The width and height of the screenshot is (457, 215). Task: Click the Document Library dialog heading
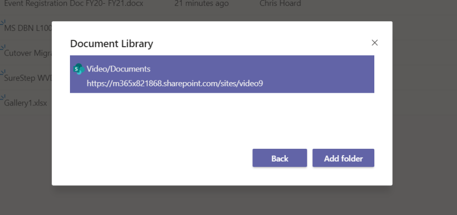pyautogui.click(x=111, y=43)
